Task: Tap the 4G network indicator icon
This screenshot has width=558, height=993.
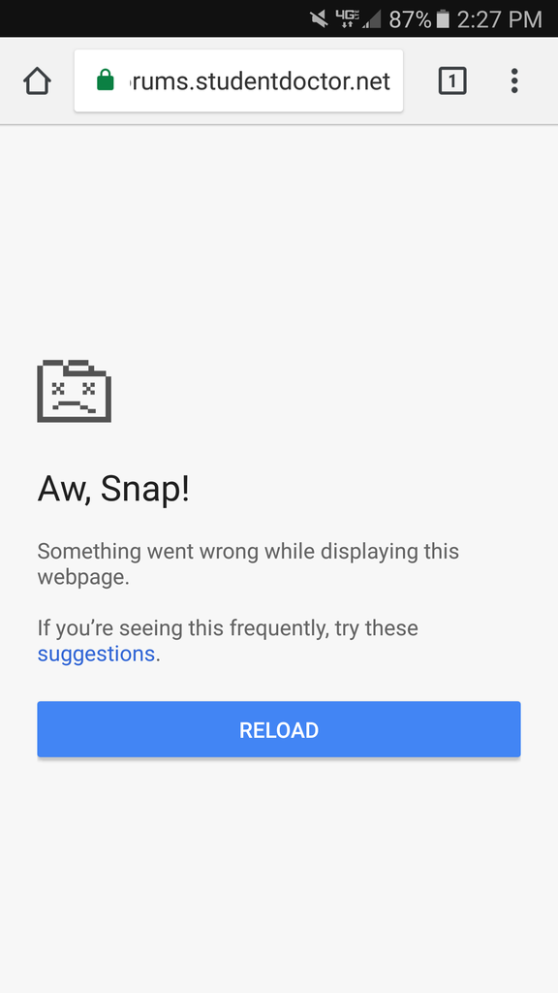Action: pos(346,18)
